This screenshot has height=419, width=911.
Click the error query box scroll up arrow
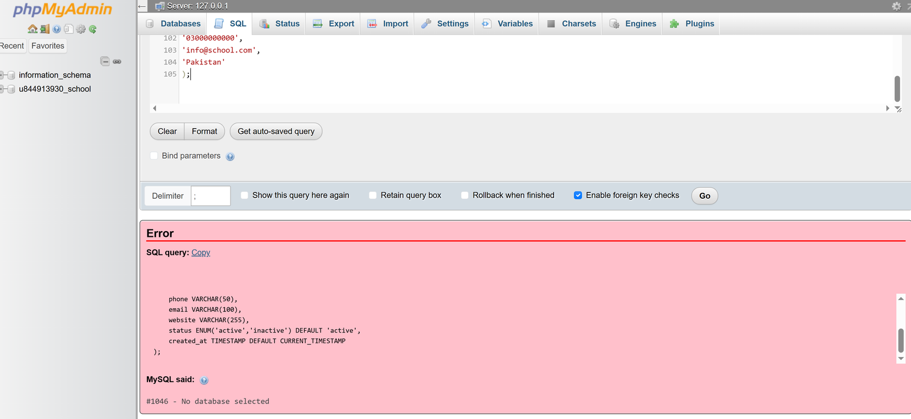tap(901, 298)
